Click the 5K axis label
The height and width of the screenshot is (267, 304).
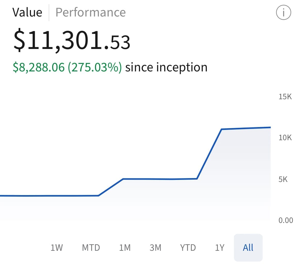click(x=283, y=179)
